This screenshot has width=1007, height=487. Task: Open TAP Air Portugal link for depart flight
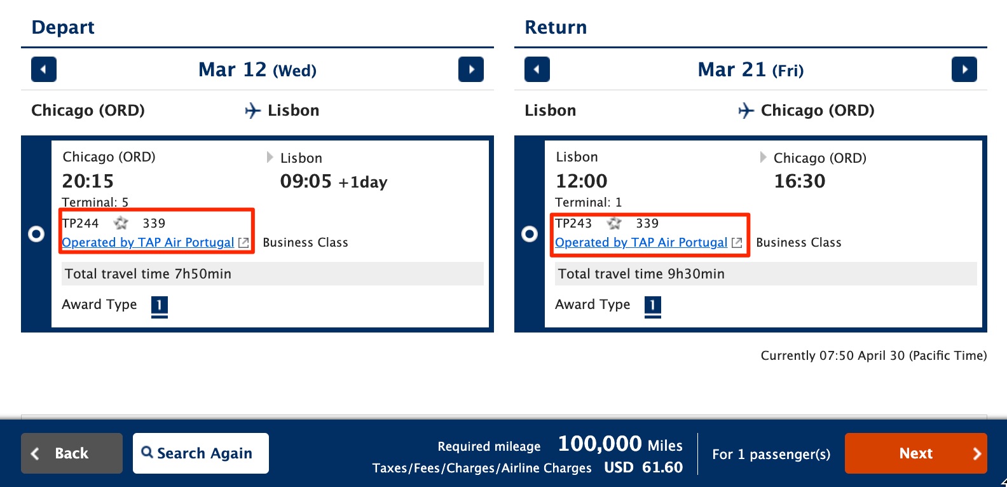click(147, 242)
